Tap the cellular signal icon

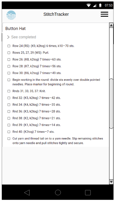tap(95, 5)
